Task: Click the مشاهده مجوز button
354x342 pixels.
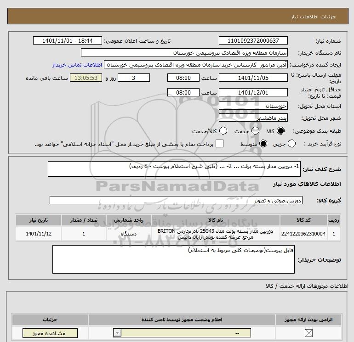Action: click(50, 333)
